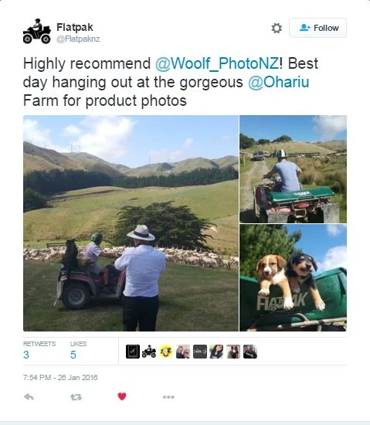Open the @Ohariu mention link
Image resolution: width=370 pixels, height=425 pixels.
278,82
